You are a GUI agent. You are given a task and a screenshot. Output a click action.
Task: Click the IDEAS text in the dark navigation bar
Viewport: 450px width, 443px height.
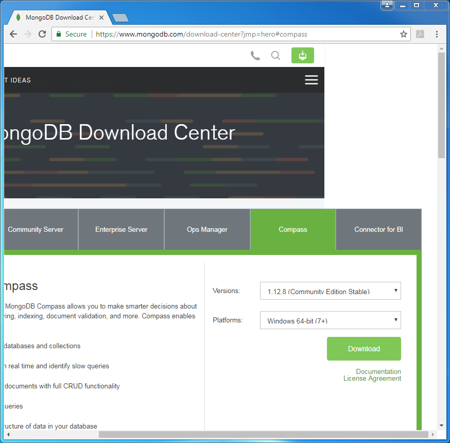(x=21, y=80)
